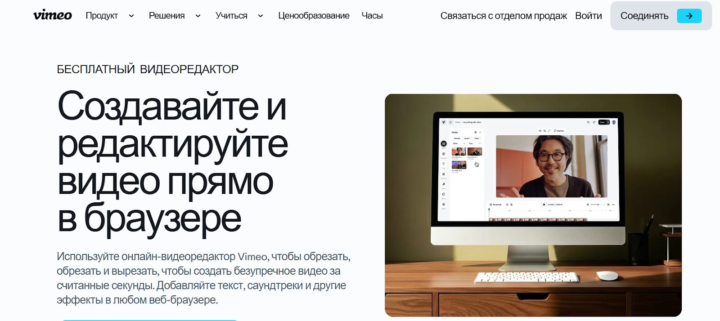
Task: Click Связаться с отделом продаж
Action: 504,16
